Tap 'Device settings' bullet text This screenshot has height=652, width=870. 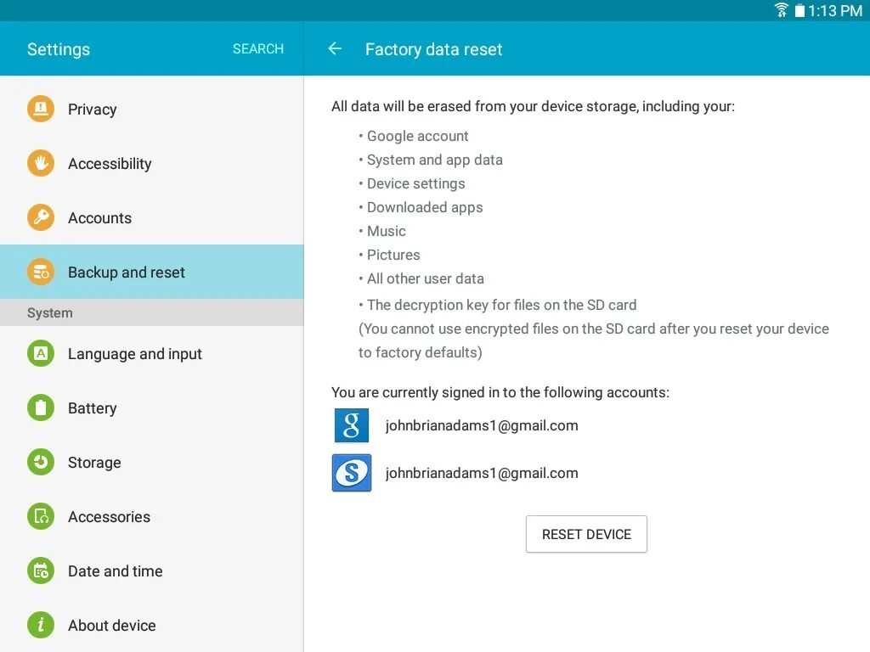(x=415, y=183)
